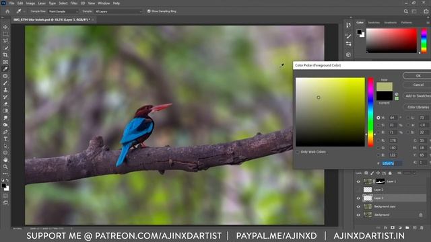431x242 pixels.
Task: Click the Delete layer trash icon
Action: 422,228
